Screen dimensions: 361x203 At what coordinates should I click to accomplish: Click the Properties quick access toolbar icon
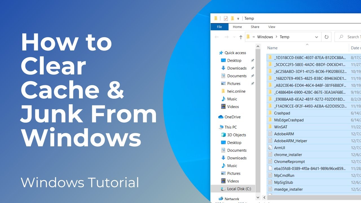(x=226, y=18)
